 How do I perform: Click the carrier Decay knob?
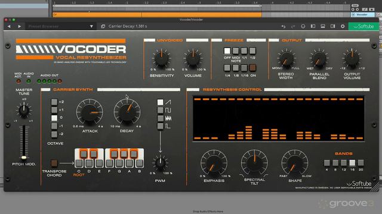127,112
